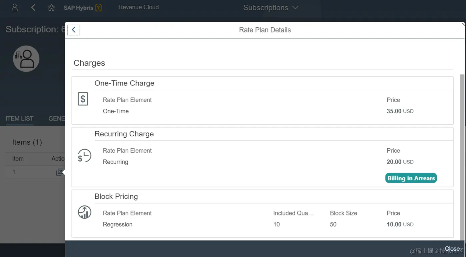Expand the Subscriptions dropdown menu
This screenshot has height=257, width=466.
tap(271, 8)
